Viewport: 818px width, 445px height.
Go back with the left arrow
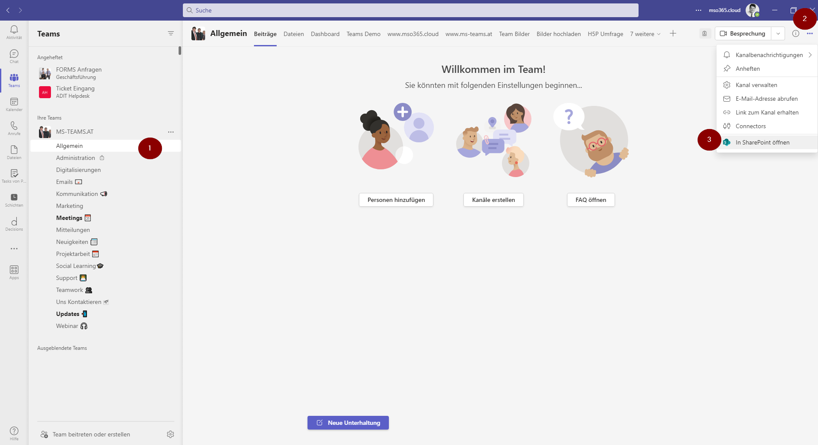point(8,10)
